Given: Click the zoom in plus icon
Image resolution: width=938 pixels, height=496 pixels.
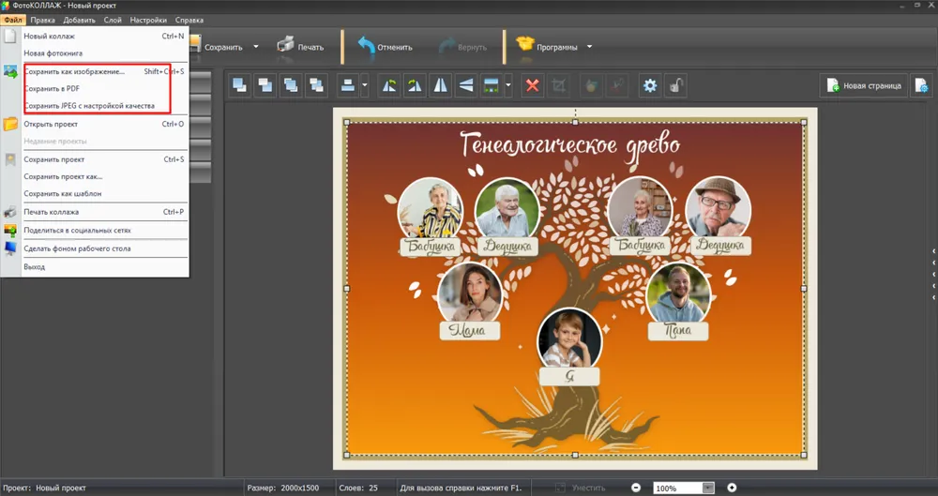Looking at the screenshot, I should click(732, 488).
